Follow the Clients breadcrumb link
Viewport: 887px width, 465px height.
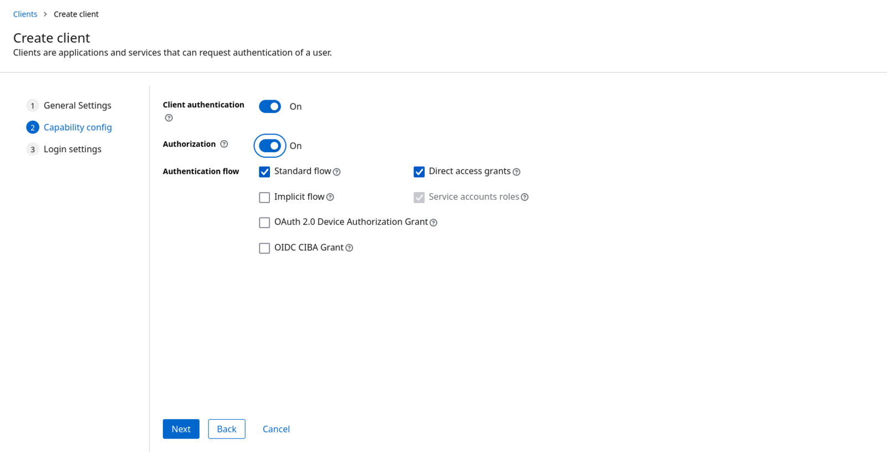click(25, 14)
